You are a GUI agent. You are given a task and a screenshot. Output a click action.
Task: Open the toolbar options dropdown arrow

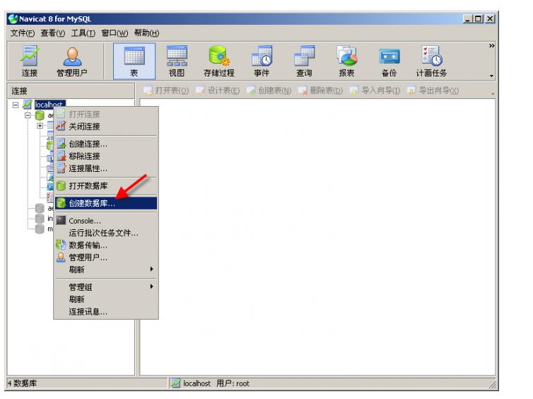click(x=491, y=76)
